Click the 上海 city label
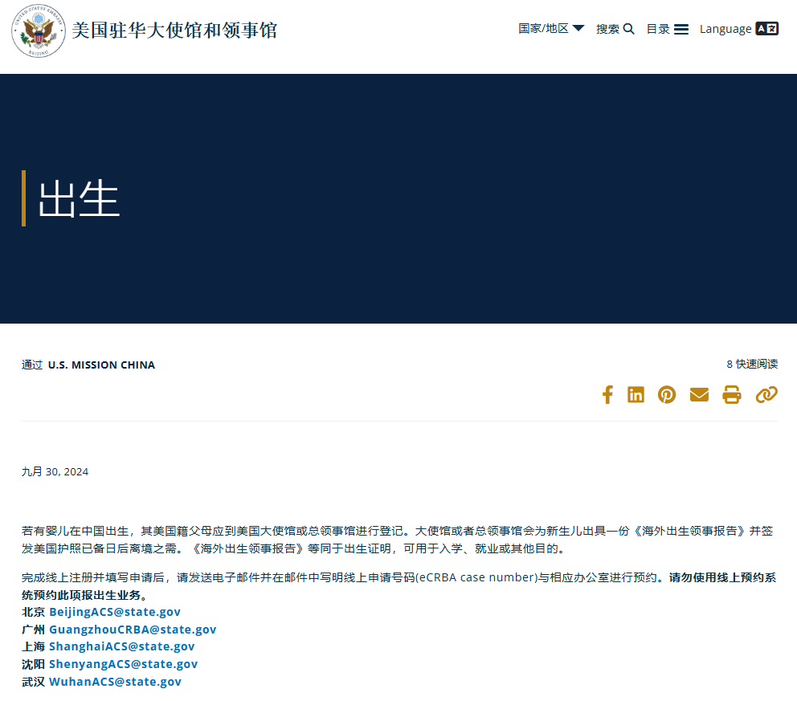This screenshot has width=797, height=701. coord(34,646)
